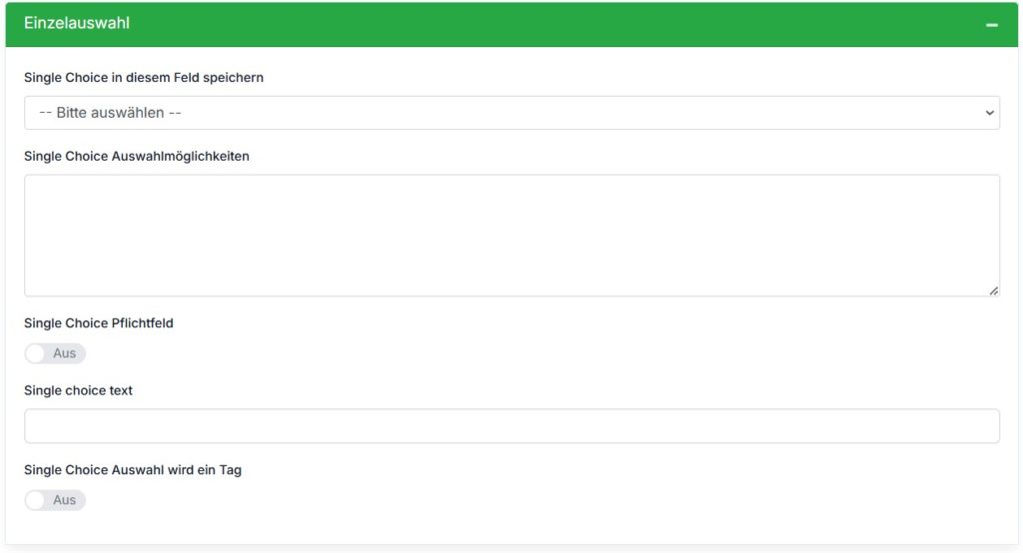
Task: Click the 'Single choice text' label
Action: 78,390
